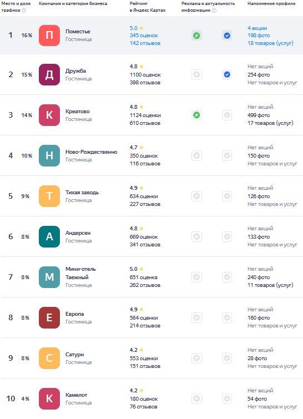Click the green advertising icon for Креатово
This screenshot has width=303, height=419.
(x=196, y=115)
